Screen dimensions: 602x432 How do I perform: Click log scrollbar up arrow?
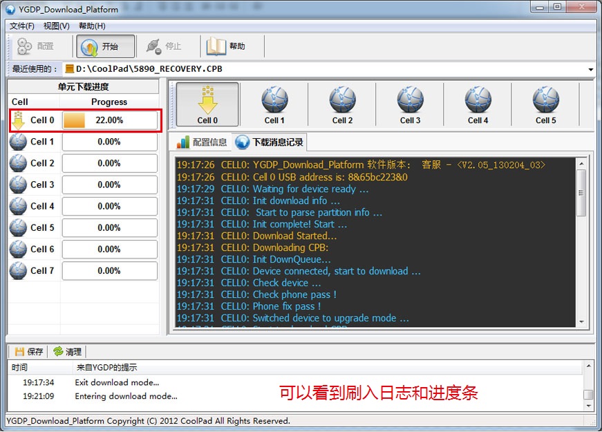click(582, 164)
